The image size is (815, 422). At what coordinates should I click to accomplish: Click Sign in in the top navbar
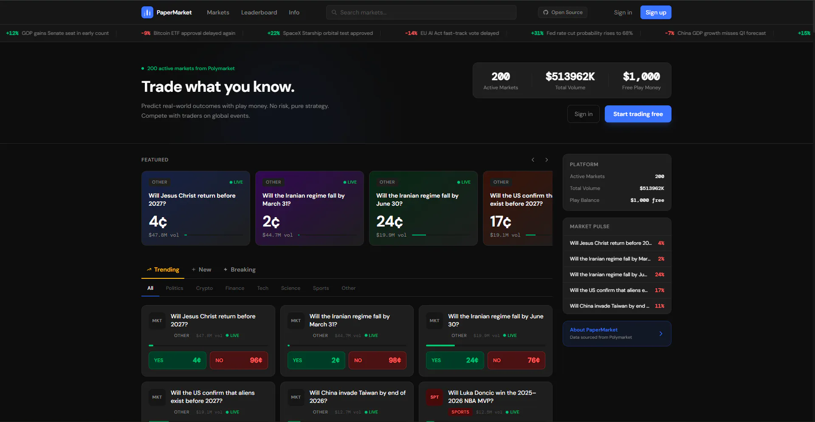click(x=623, y=12)
